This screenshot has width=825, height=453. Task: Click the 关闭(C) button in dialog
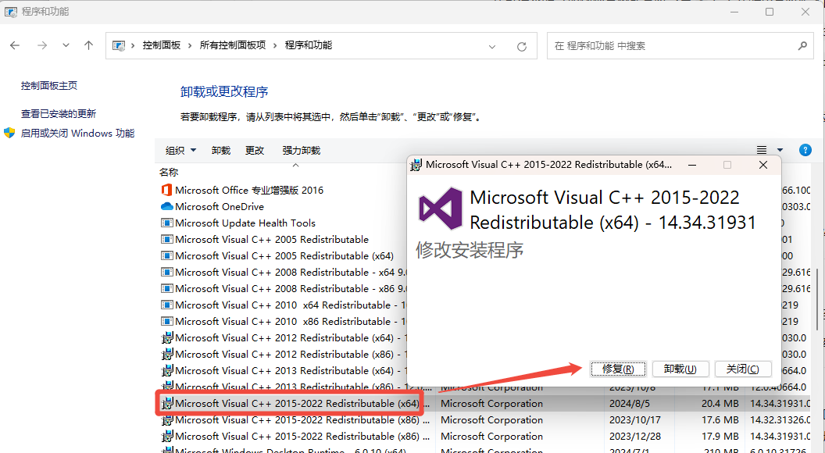click(743, 369)
